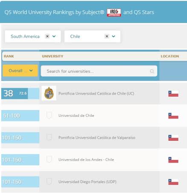Open Pontificia Universidad Católica de Valparaíso
187x193 pixels.
click(x=97, y=138)
